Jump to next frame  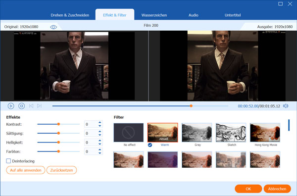pos(39,106)
